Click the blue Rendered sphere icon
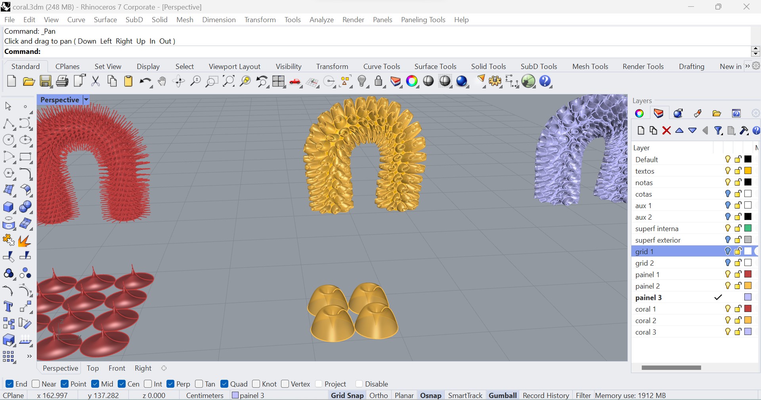The height and width of the screenshot is (400, 761). (462, 81)
